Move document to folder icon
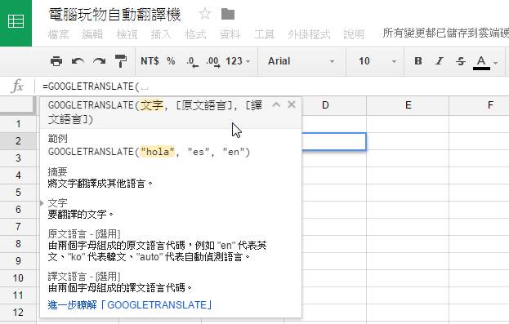The width and height of the screenshot is (509, 324). click(x=228, y=14)
